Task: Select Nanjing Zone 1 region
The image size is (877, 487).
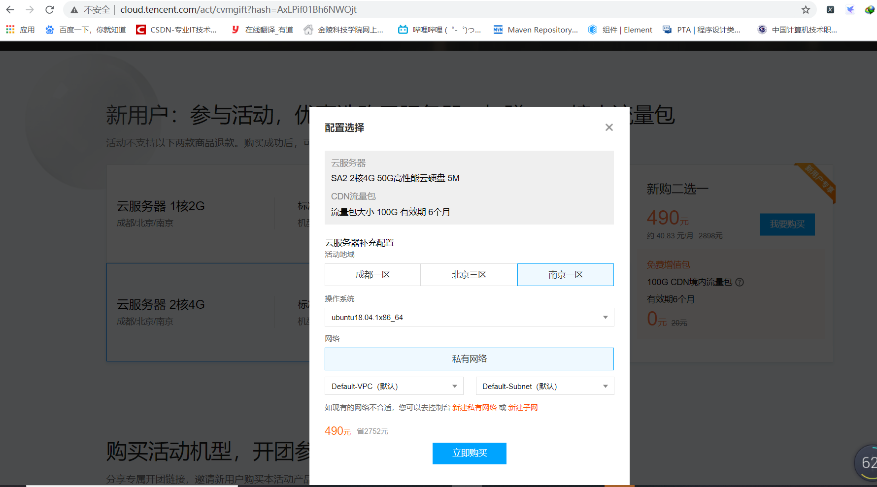Action: [x=566, y=275]
